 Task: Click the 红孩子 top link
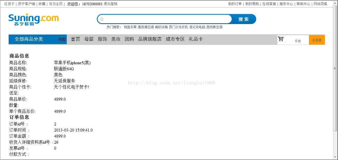pyautogui.click(x=9, y=4)
